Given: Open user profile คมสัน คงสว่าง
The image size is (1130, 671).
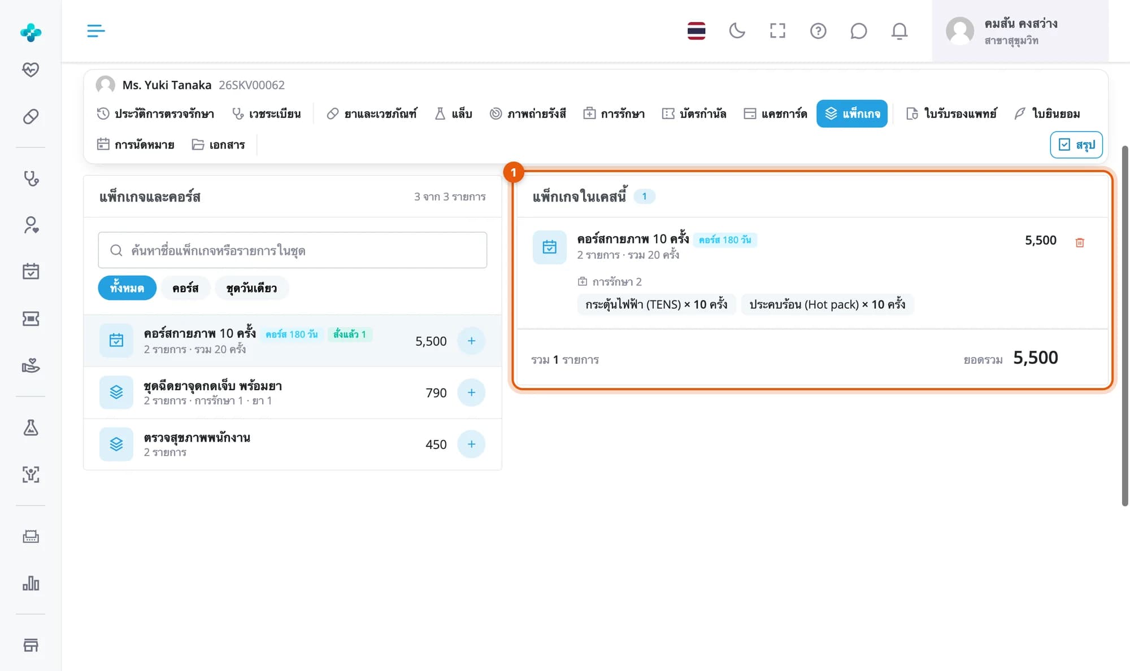Looking at the screenshot, I should point(1020,31).
